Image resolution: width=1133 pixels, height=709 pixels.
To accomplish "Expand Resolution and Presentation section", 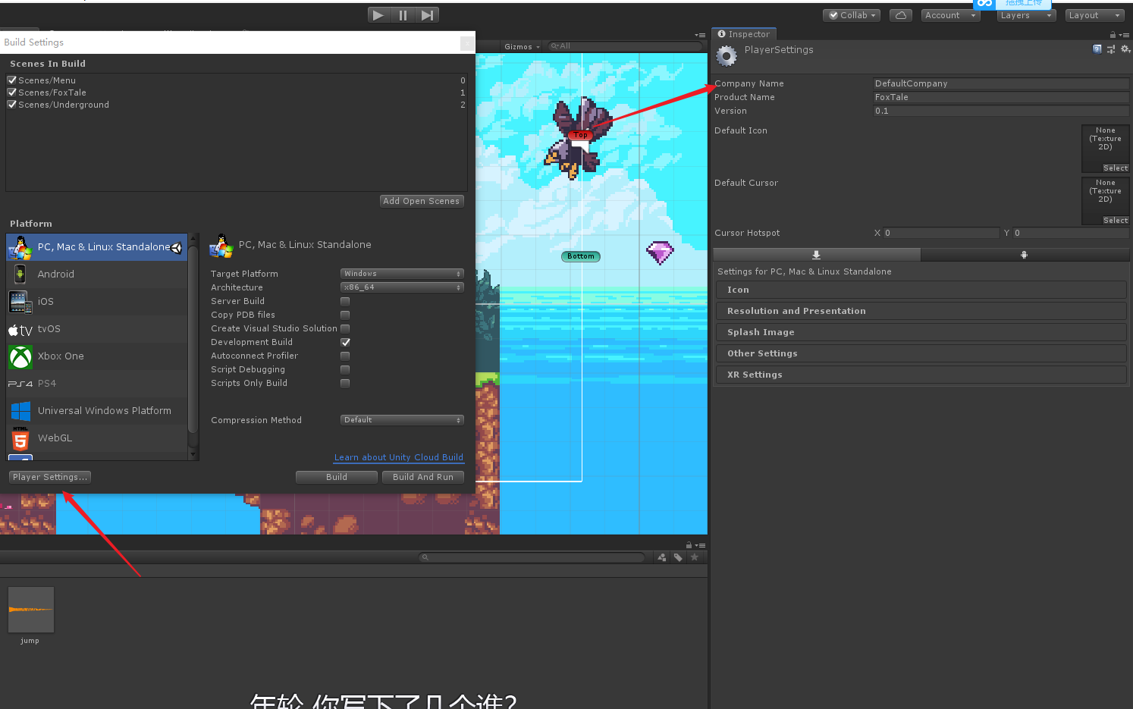I will [921, 311].
